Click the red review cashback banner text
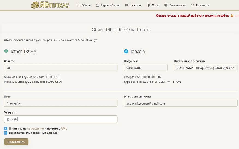This screenshot has width=239, height=149. [x=192, y=16]
